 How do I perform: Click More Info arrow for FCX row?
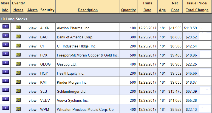5,54
